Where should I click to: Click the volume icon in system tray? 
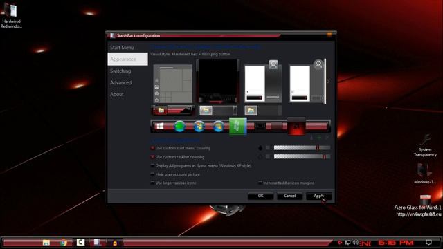click(355, 243)
